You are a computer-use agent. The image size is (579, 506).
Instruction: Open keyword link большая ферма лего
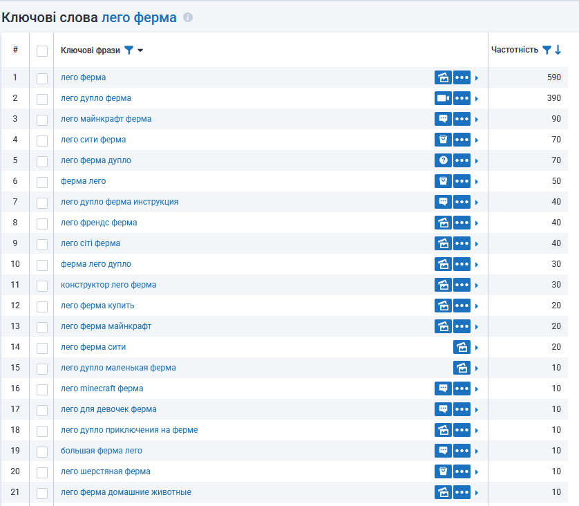click(101, 451)
